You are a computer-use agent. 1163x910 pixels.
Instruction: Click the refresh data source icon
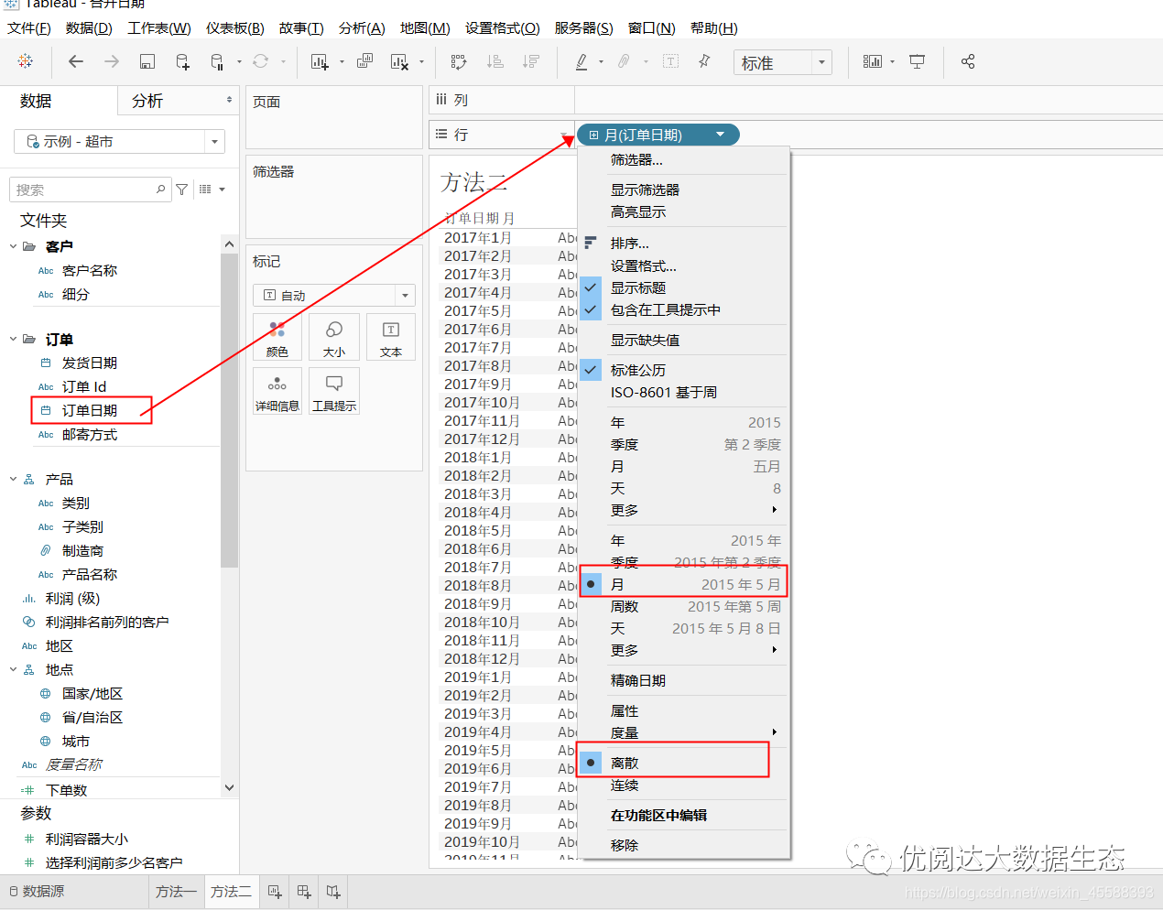tap(261, 61)
